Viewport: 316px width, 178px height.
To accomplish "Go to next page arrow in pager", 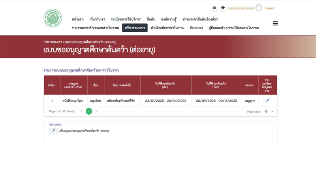I will tap(96, 112).
